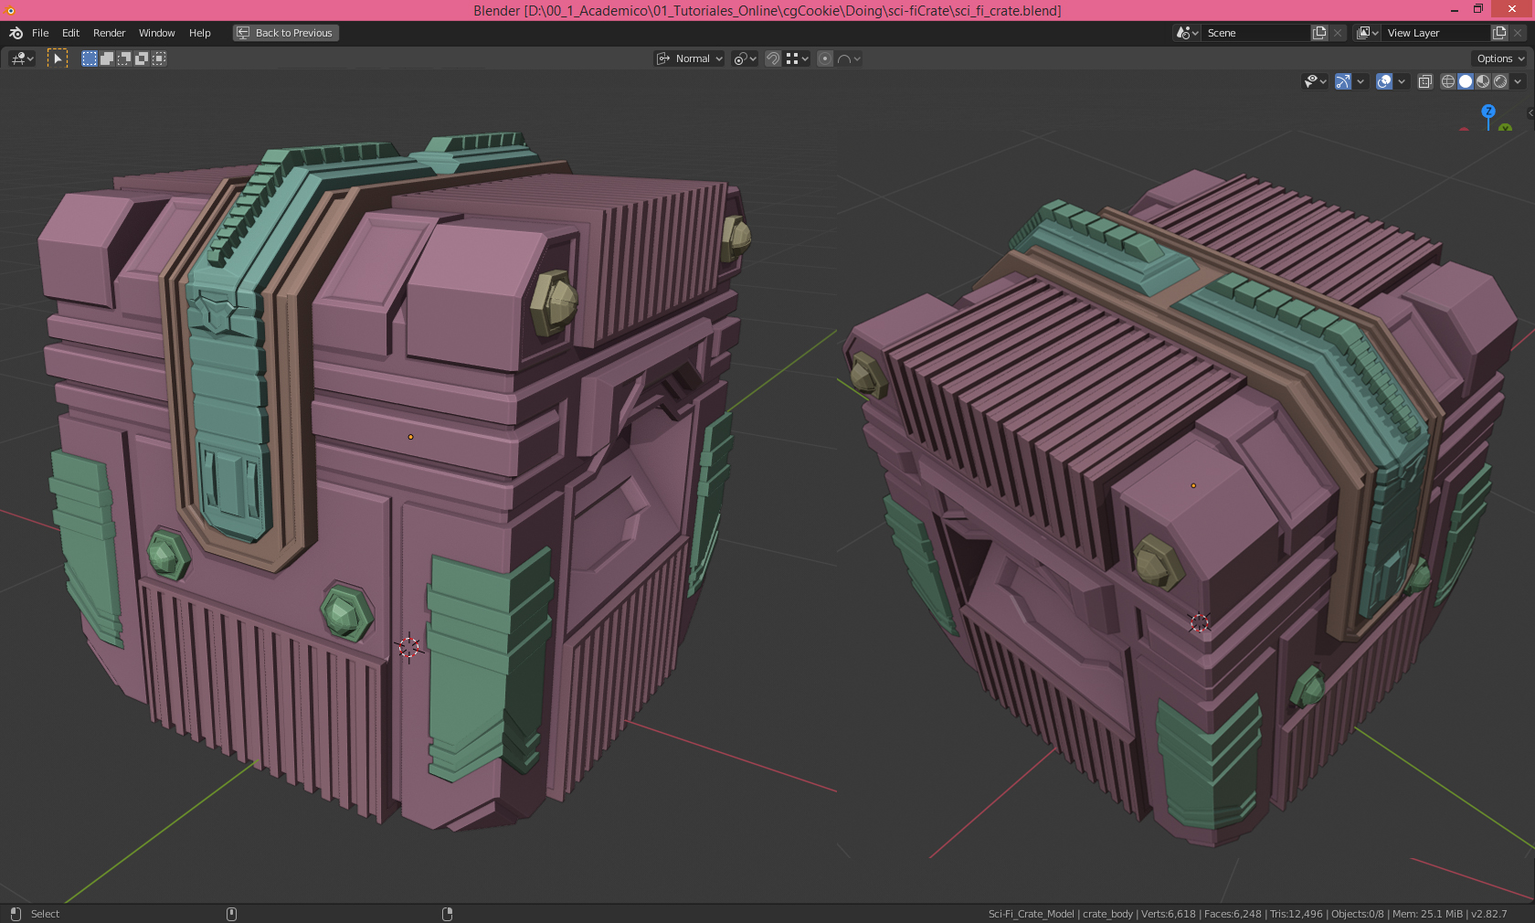
Task: Switch to material preview shading
Action: [1483, 81]
